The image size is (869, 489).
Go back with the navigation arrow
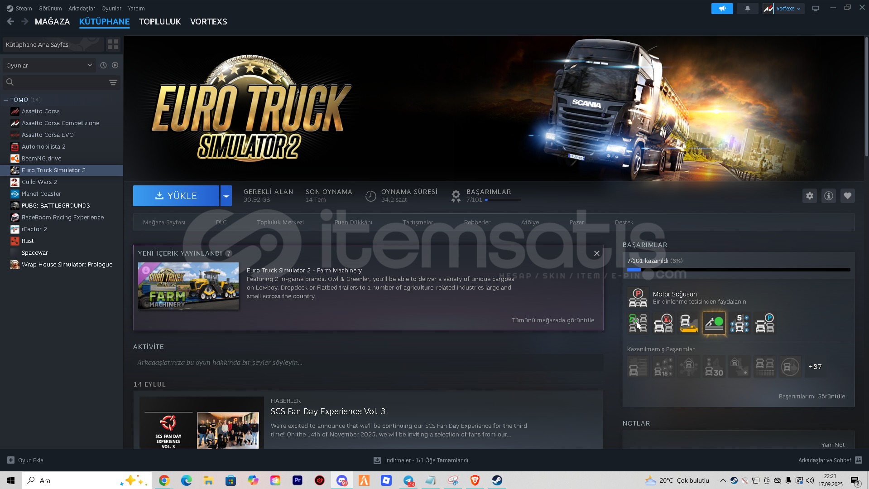point(10,21)
